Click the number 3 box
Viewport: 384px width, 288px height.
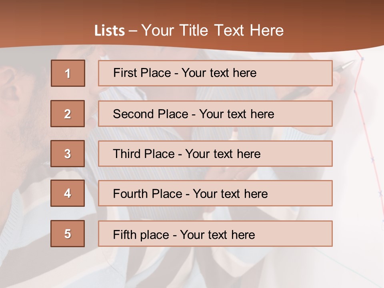coord(68,154)
